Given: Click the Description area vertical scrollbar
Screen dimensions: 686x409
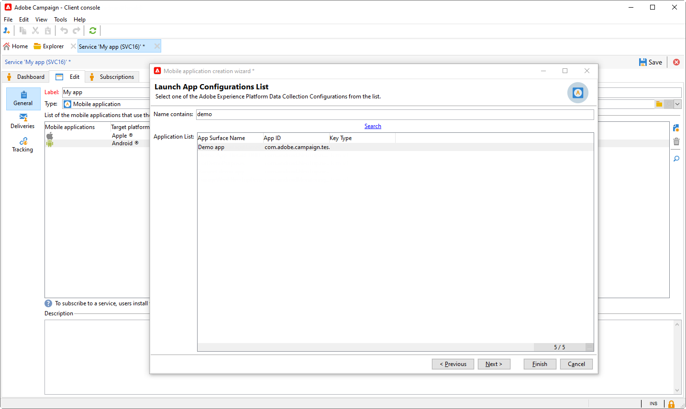Looking at the screenshot, I should (x=677, y=357).
